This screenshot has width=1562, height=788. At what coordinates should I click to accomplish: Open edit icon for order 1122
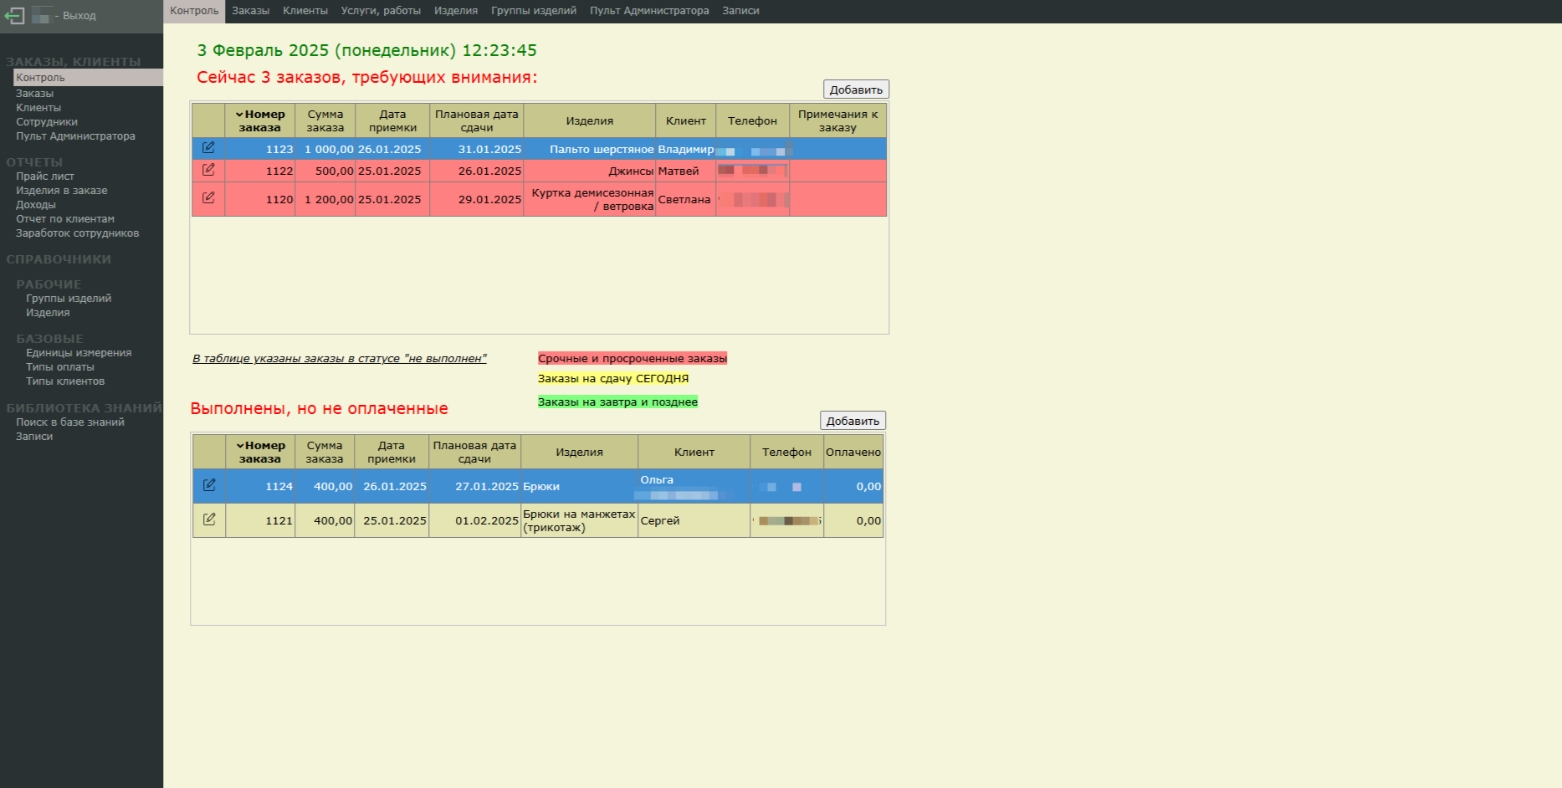click(208, 170)
